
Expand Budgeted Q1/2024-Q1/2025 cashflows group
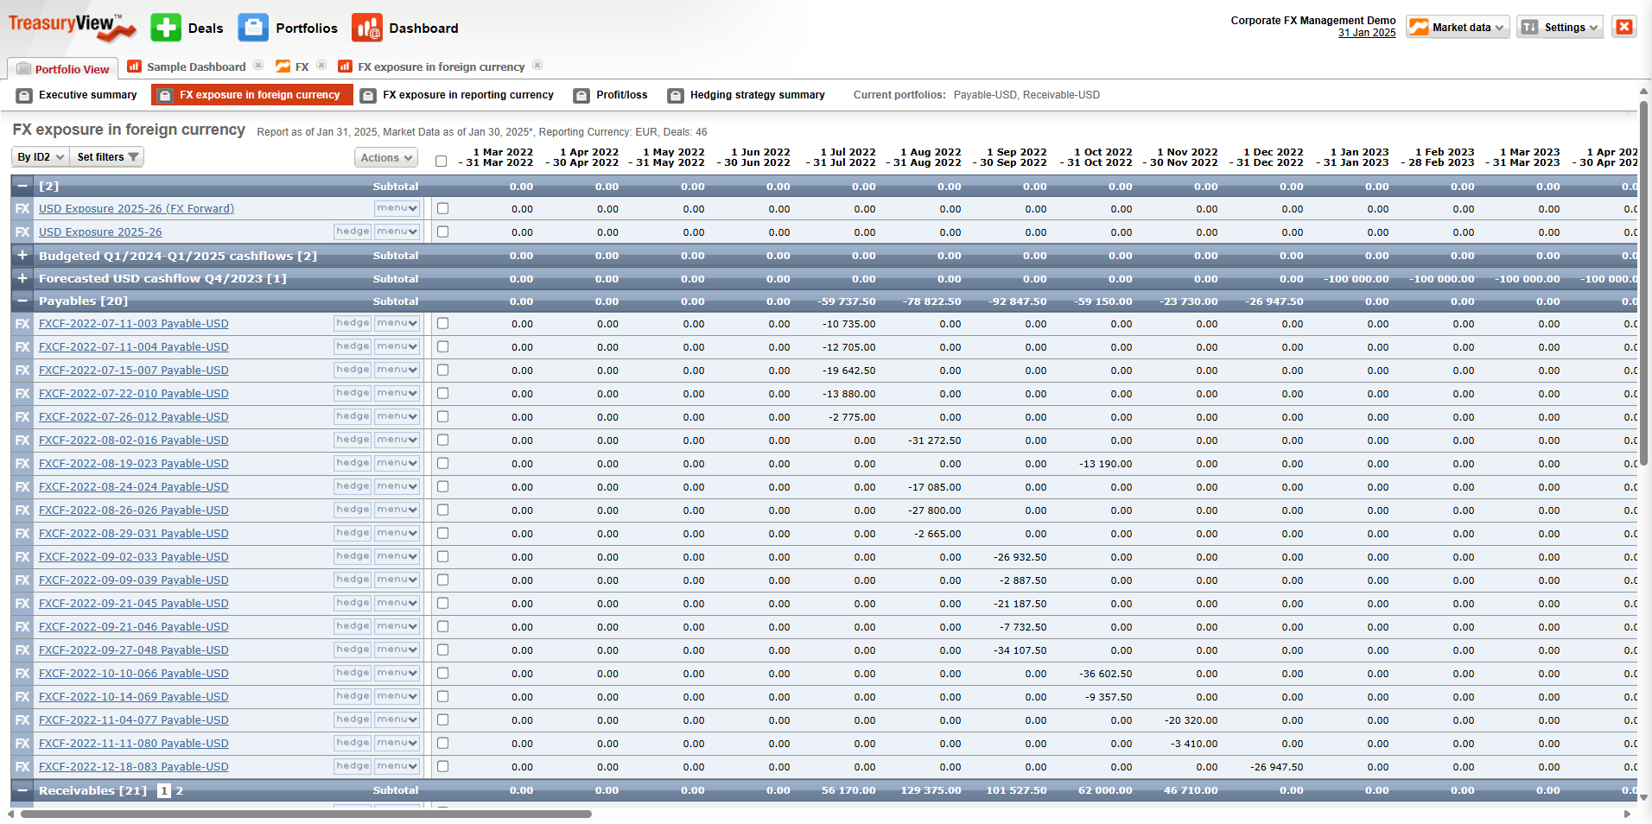(22, 256)
